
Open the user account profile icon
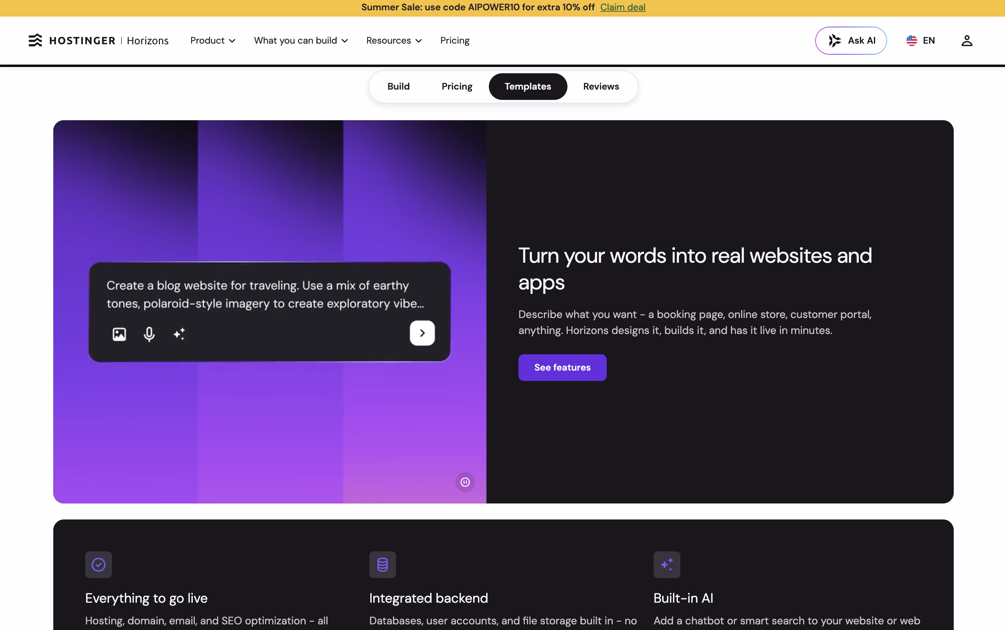[967, 40]
